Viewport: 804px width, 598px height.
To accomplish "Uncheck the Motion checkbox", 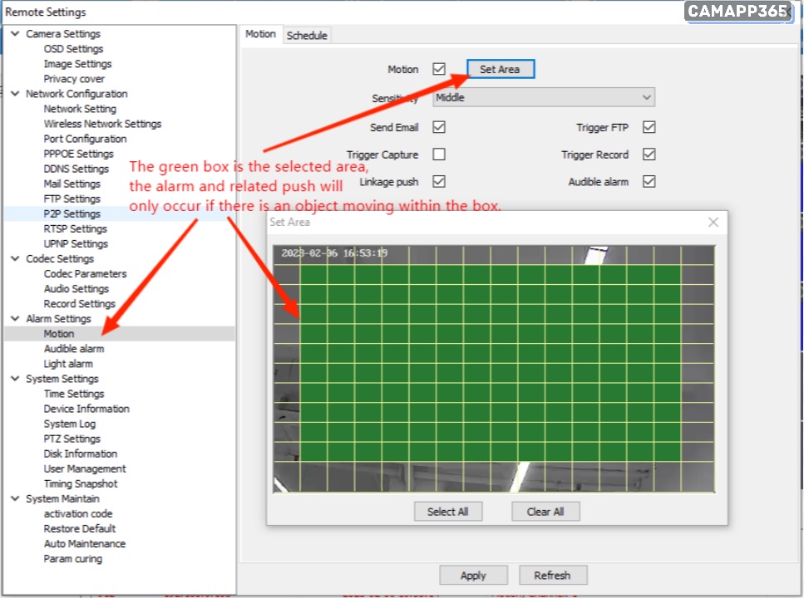I will tap(439, 69).
